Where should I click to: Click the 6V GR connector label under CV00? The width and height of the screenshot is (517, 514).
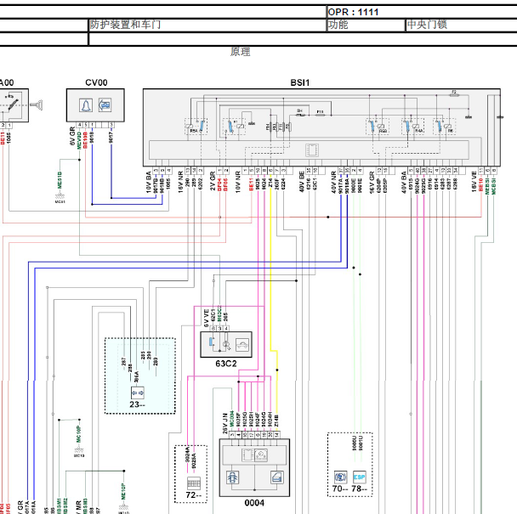72,137
